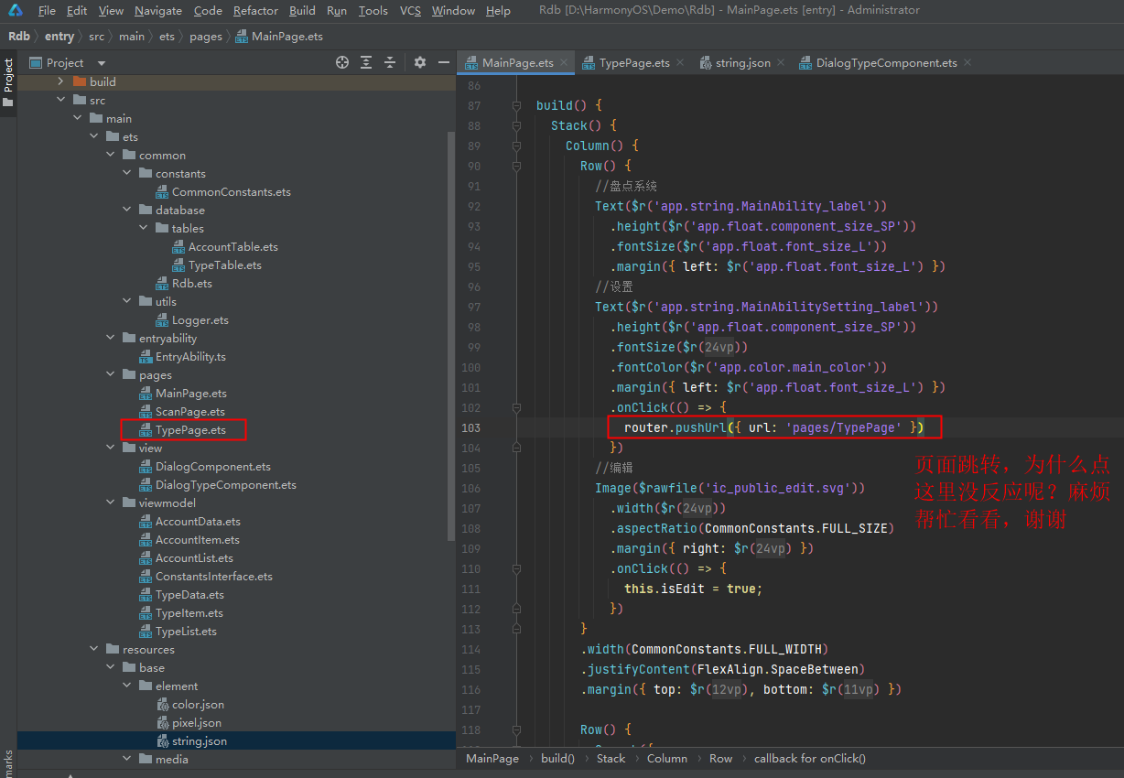Switch to the DialogTypeComponent.ets editor tab
Screen dimensions: 1124x778
(886, 62)
